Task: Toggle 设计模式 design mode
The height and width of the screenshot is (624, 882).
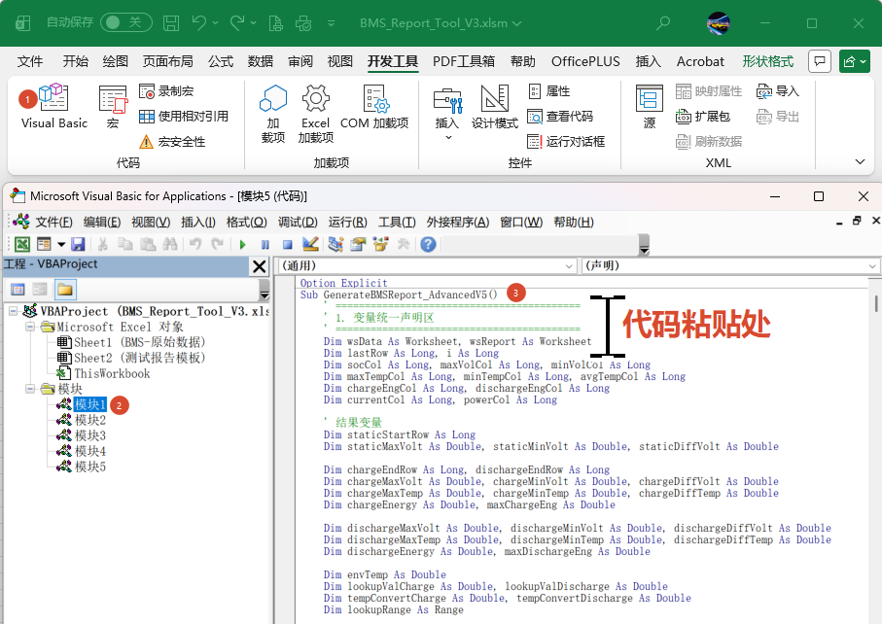Action: point(495,107)
